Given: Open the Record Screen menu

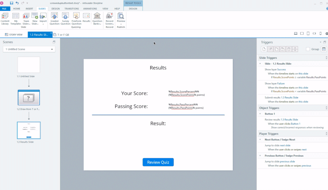Looking at the screenshot, I should 109,19.
